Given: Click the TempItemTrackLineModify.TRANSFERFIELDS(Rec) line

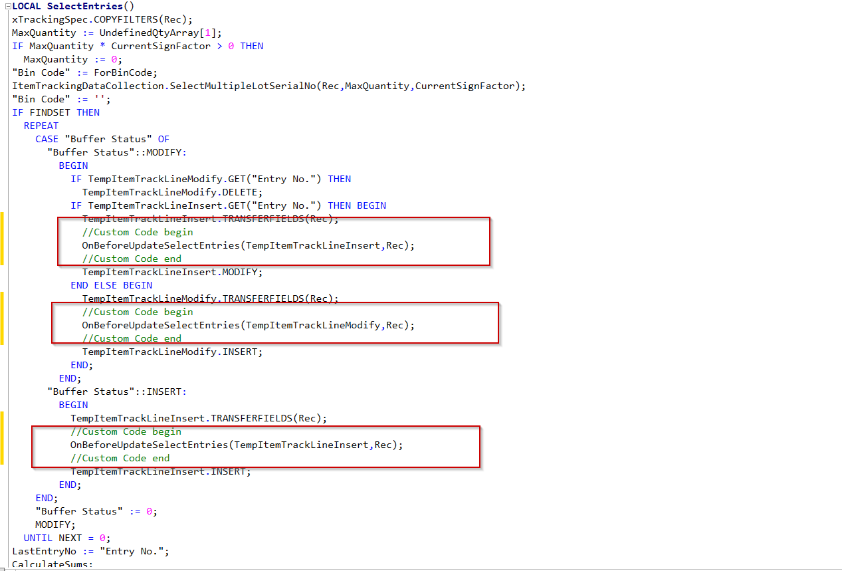Looking at the screenshot, I should click(210, 298).
